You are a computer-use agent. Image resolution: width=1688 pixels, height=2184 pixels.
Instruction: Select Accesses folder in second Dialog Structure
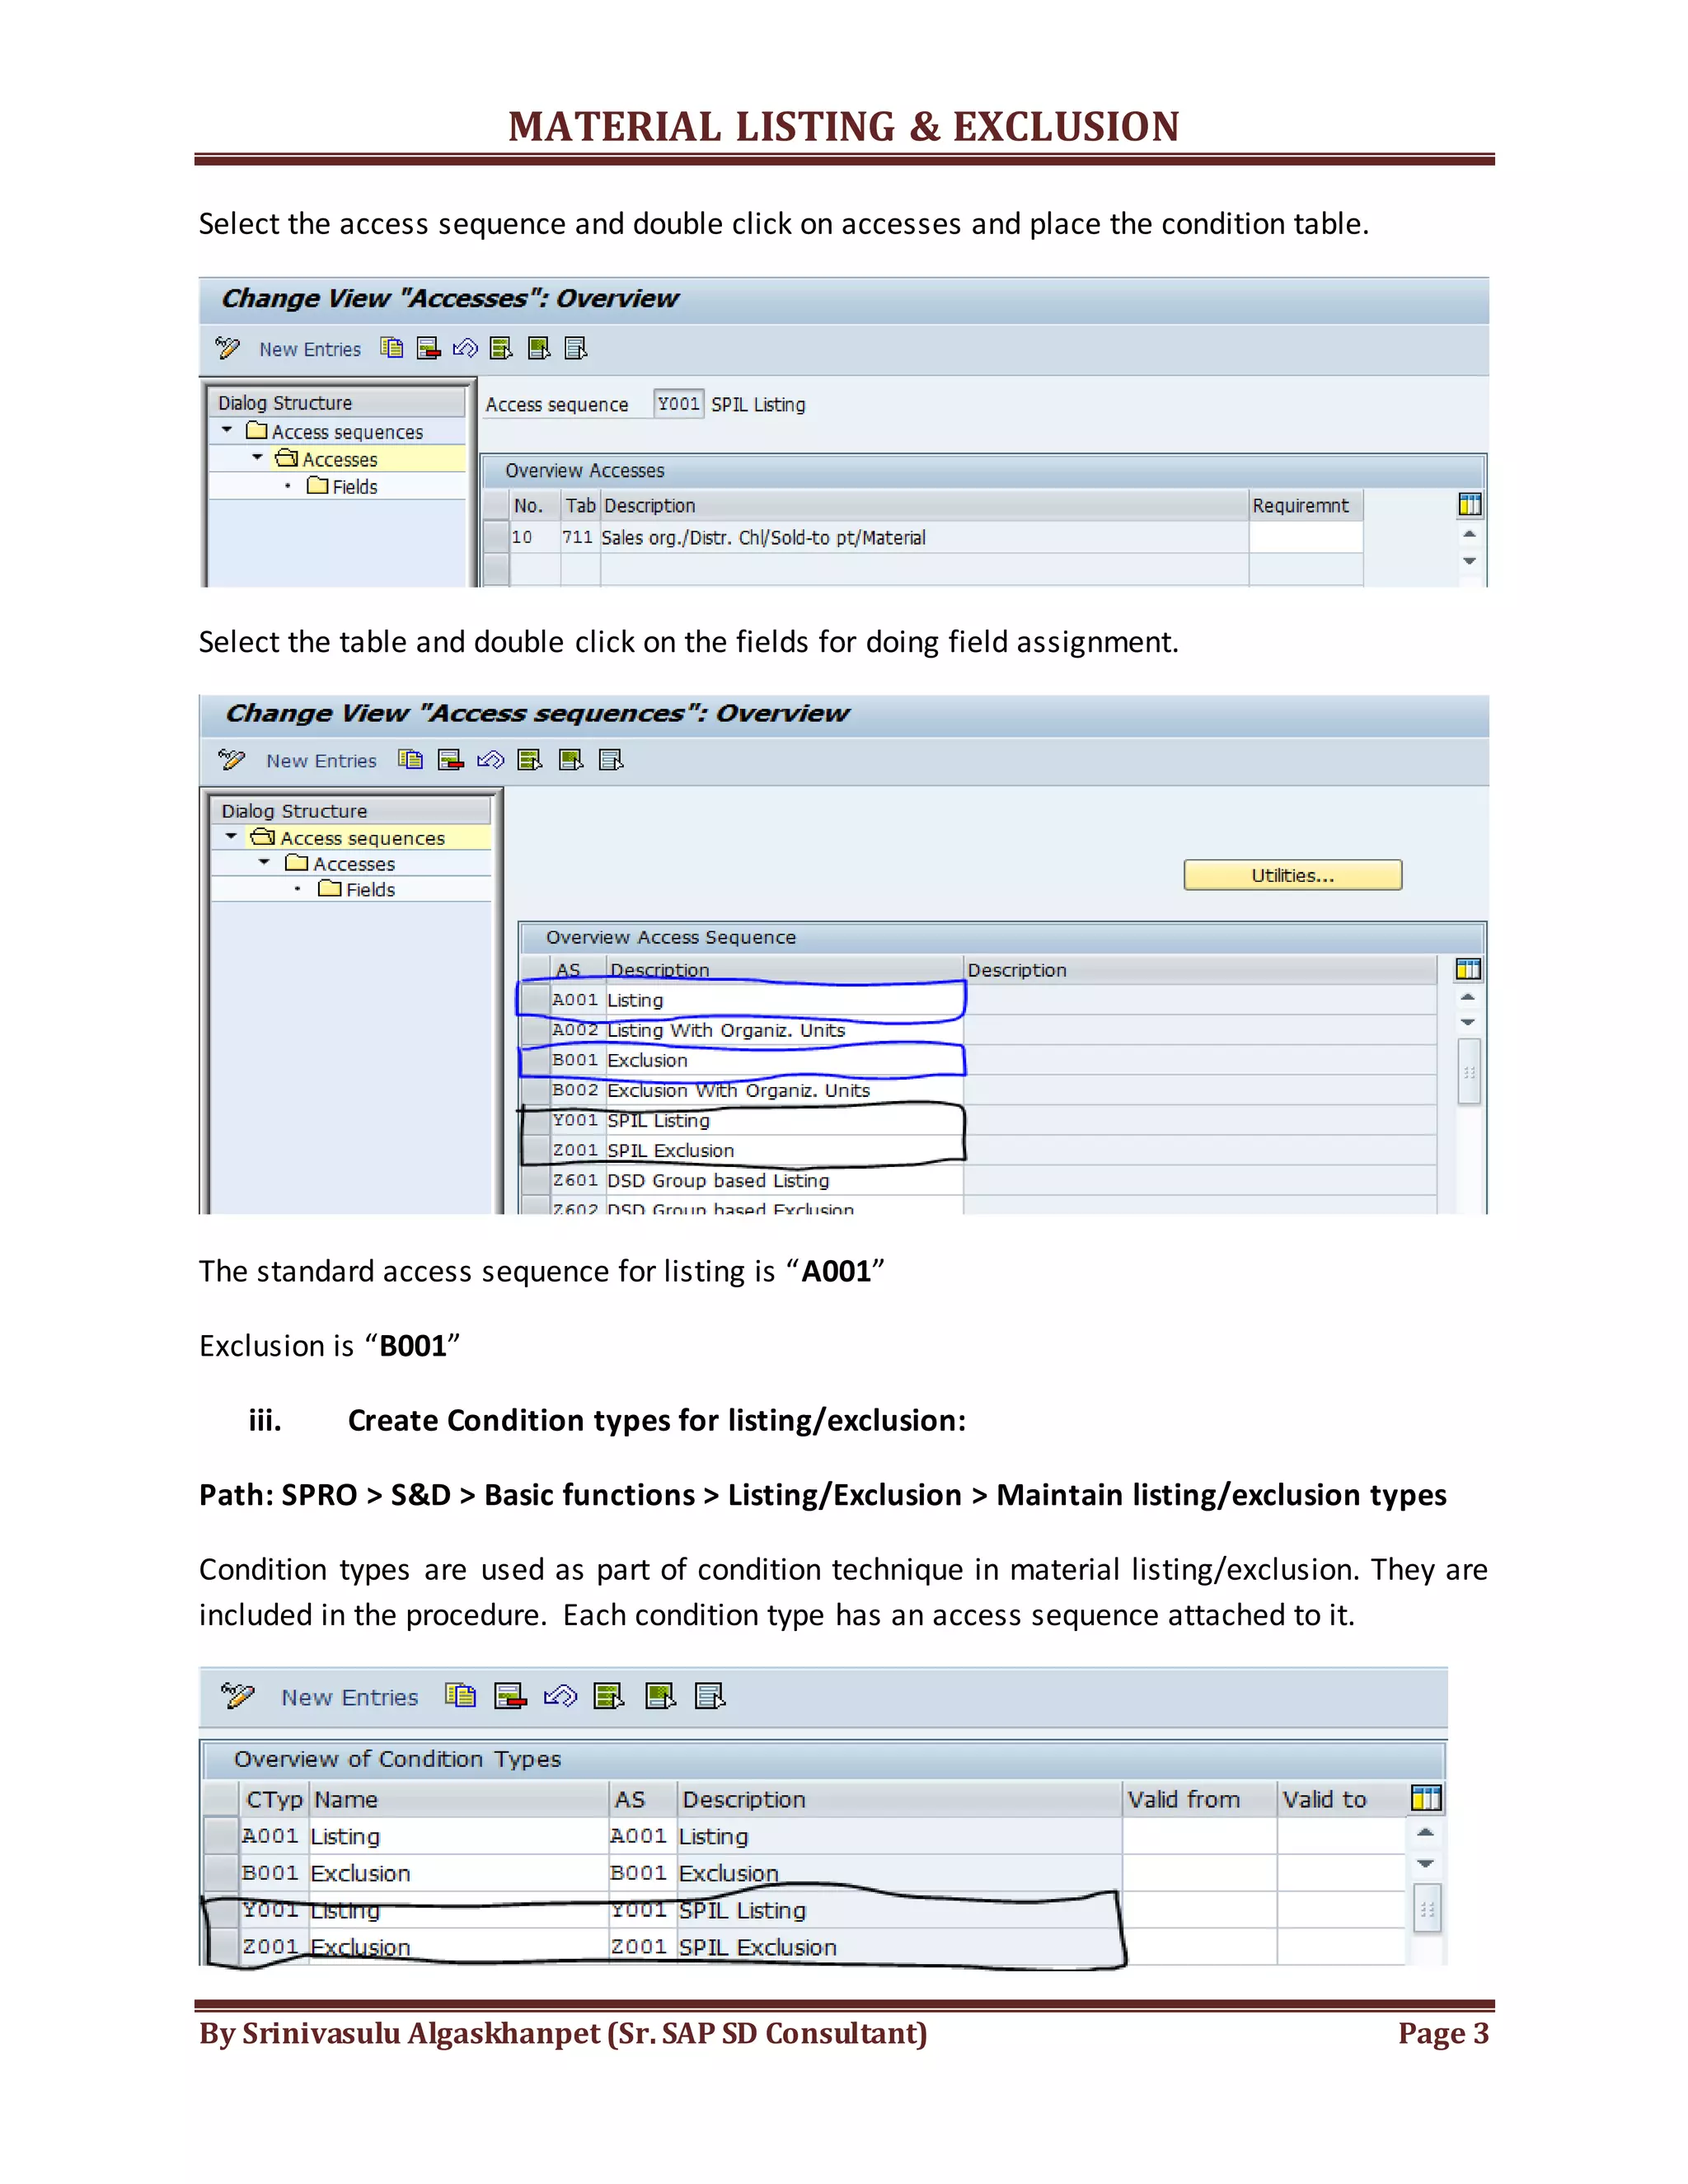pos(340,863)
